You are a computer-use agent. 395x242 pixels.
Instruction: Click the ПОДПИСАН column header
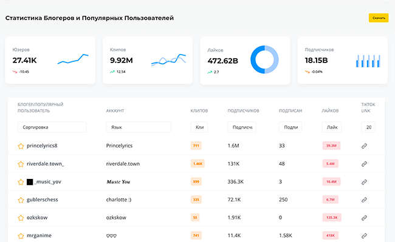[290, 111]
